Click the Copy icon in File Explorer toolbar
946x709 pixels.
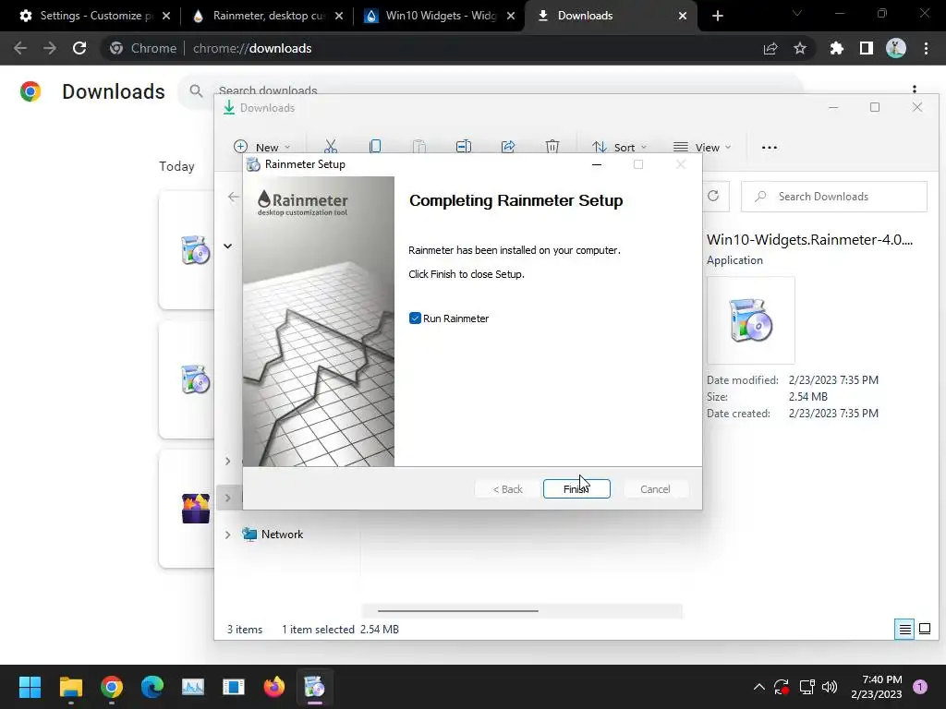375,147
